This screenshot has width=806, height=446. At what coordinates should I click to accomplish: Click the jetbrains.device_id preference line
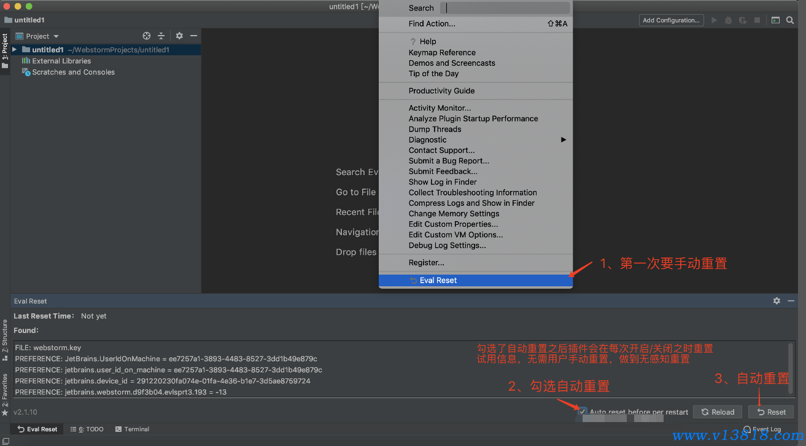163,381
